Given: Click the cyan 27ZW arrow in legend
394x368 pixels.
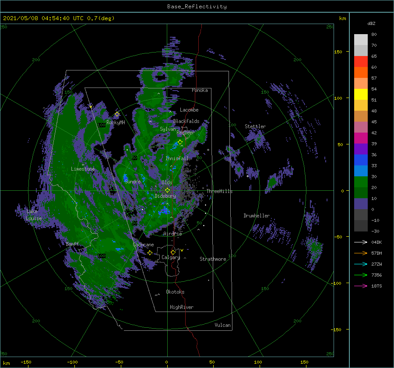Looking at the screenshot, I should [361, 264].
